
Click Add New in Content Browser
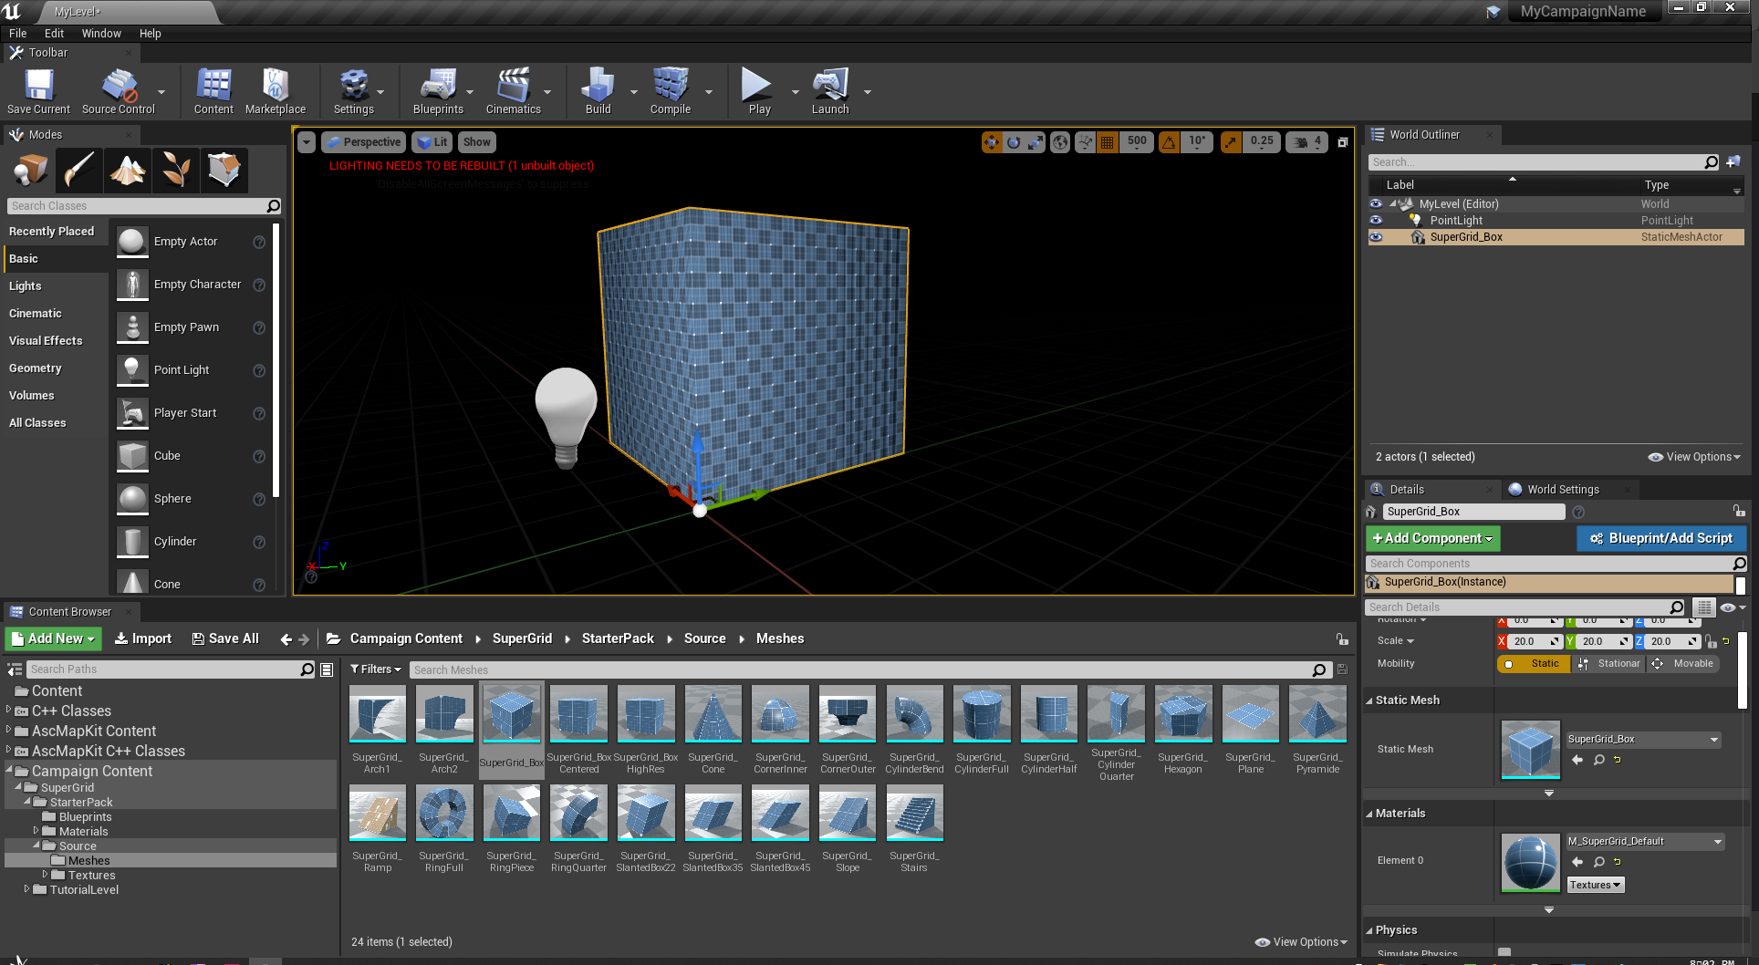pos(54,639)
